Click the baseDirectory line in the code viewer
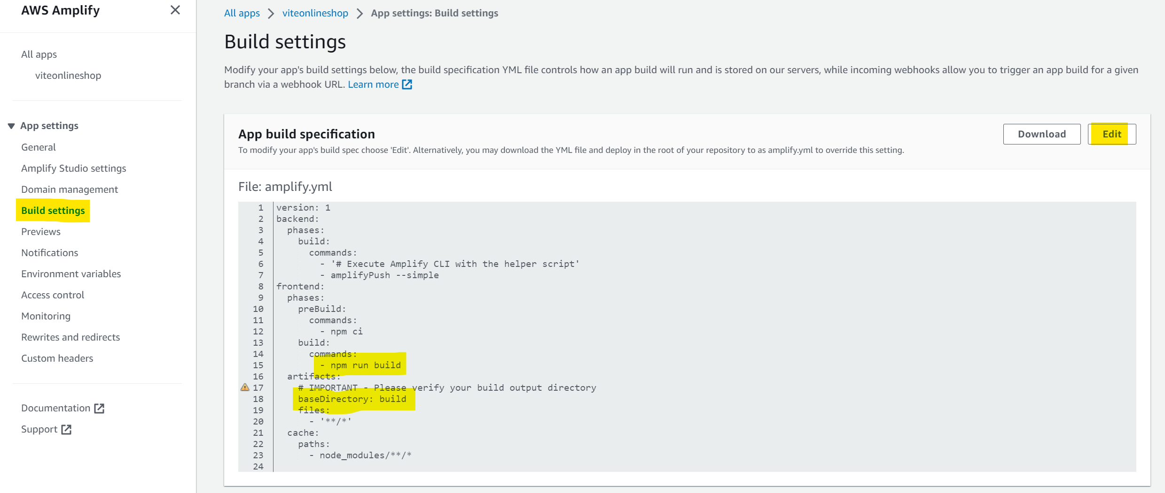The width and height of the screenshot is (1165, 493). 352,399
